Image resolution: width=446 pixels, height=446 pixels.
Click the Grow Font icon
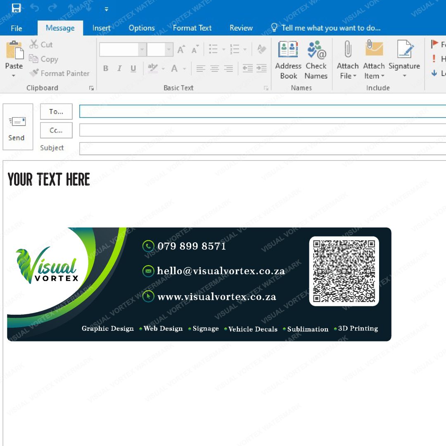point(181,50)
